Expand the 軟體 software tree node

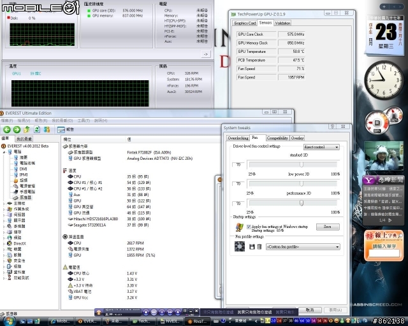[x=4, y=255]
